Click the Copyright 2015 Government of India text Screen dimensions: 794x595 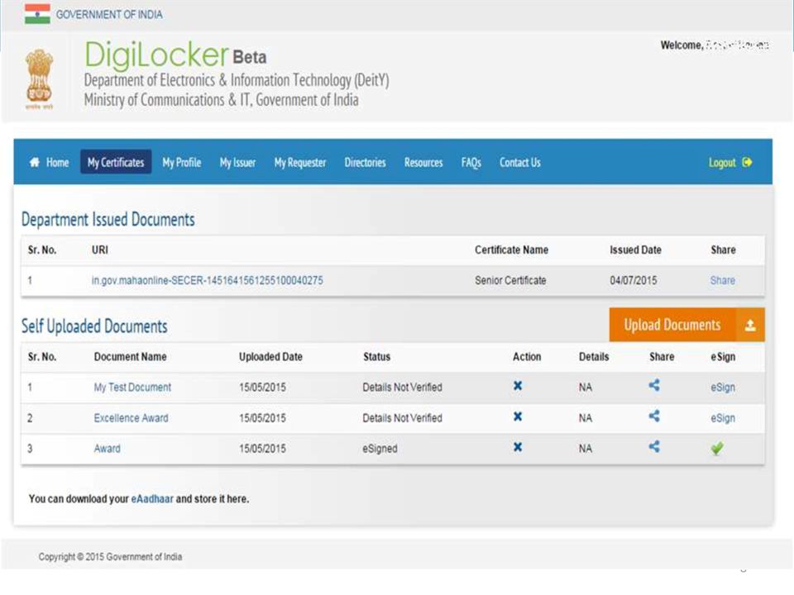[x=110, y=556]
